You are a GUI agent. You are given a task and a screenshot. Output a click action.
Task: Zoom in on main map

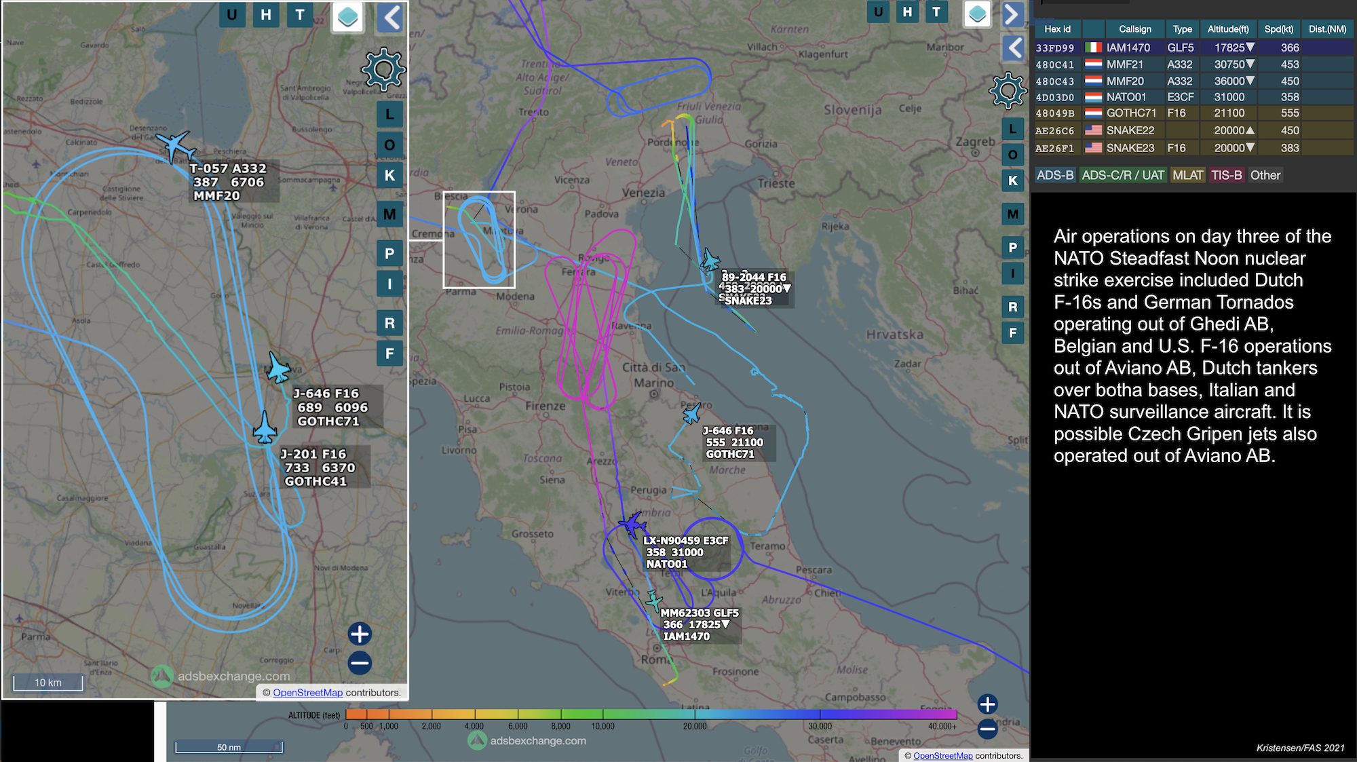point(987,704)
